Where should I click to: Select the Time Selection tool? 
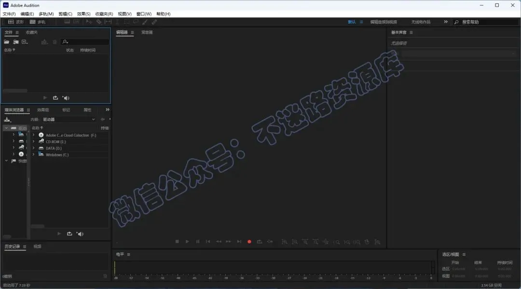(117, 22)
